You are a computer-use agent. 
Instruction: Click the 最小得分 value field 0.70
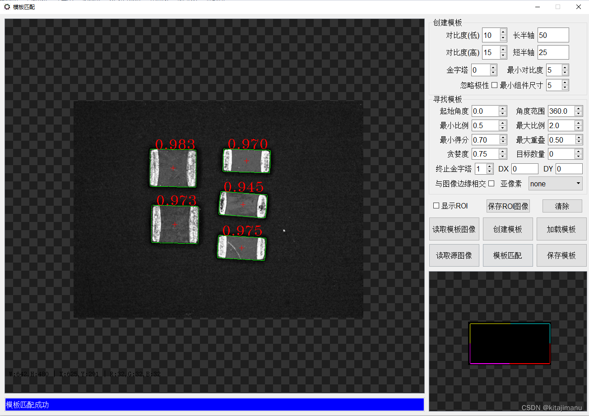[486, 140]
